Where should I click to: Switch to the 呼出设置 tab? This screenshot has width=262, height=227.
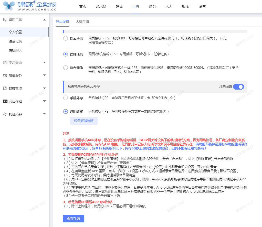click(x=62, y=21)
